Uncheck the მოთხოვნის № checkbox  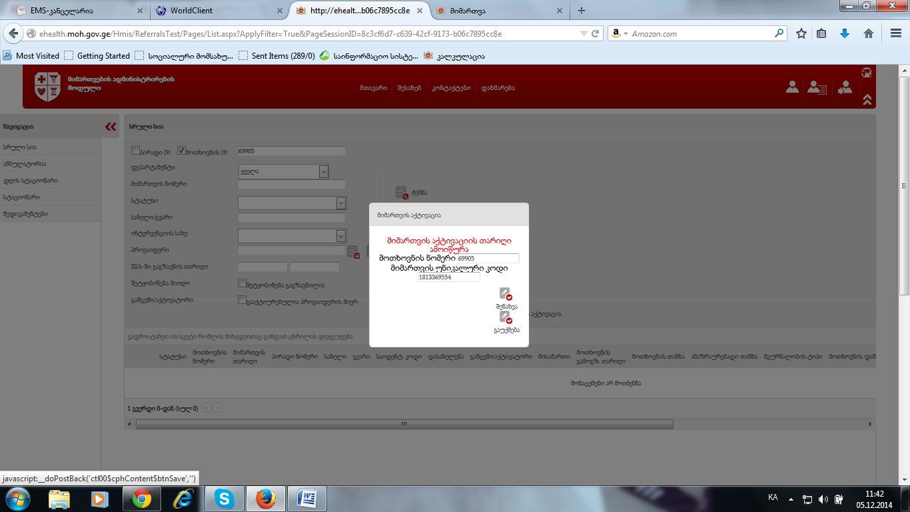(x=181, y=151)
